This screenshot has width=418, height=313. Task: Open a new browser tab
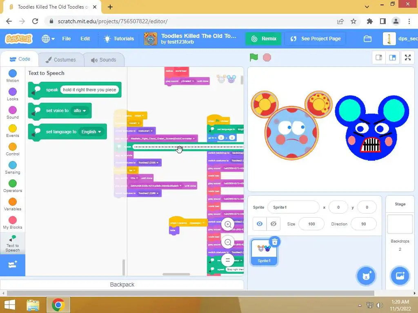pyautogui.click(x=110, y=7)
